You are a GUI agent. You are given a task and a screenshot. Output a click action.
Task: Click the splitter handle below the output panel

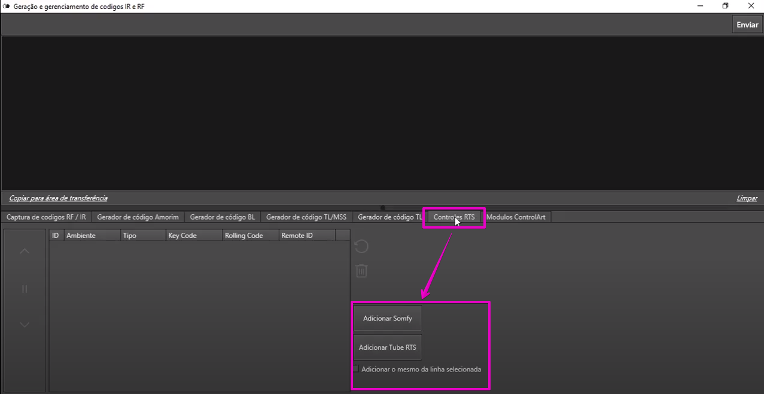pyautogui.click(x=382, y=208)
